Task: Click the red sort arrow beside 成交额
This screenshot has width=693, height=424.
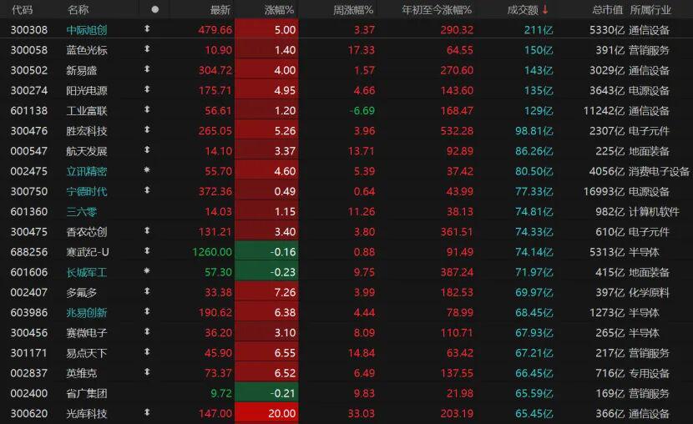Action: coord(545,10)
